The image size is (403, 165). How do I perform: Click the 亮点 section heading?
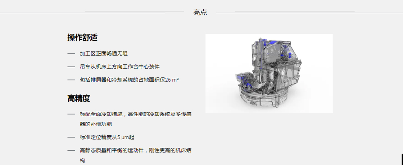[200, 12]
